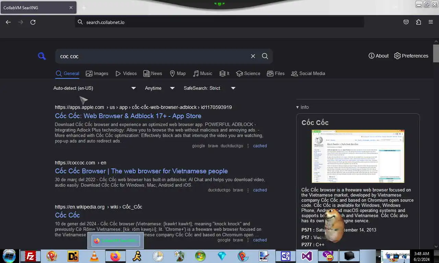Open the Windows flag orb taskbar icon

pos(200,256)
